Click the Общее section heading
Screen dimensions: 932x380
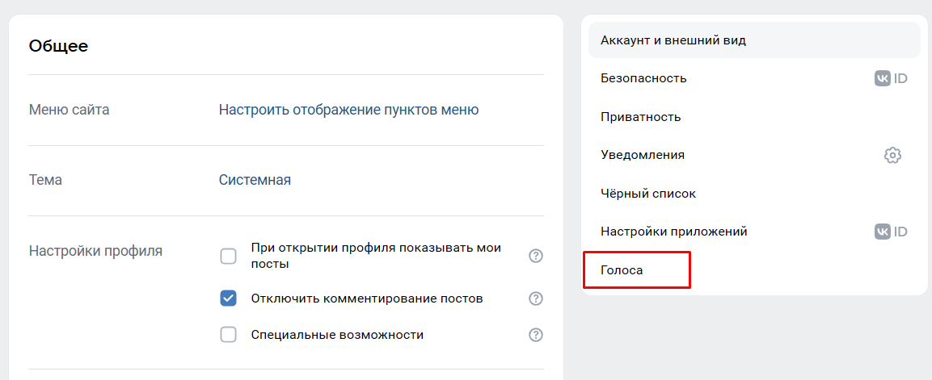tap(58, 46)
